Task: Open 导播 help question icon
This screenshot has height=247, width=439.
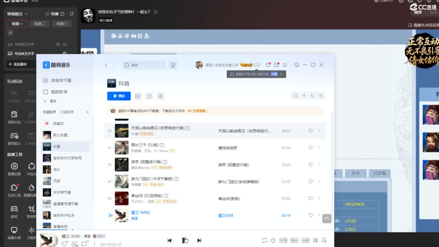Action: pyautogui.click(x=62, y=14)
